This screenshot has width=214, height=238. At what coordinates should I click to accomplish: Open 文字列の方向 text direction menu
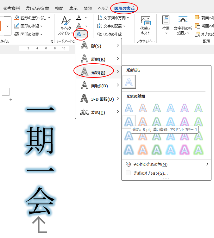[113, 18]
